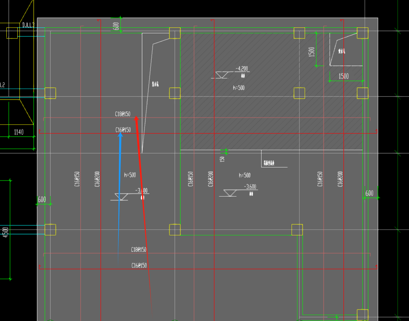Select lower C18@150 rebar label
The height and width of the screenshot is (321, 409).
coord(139,250)
